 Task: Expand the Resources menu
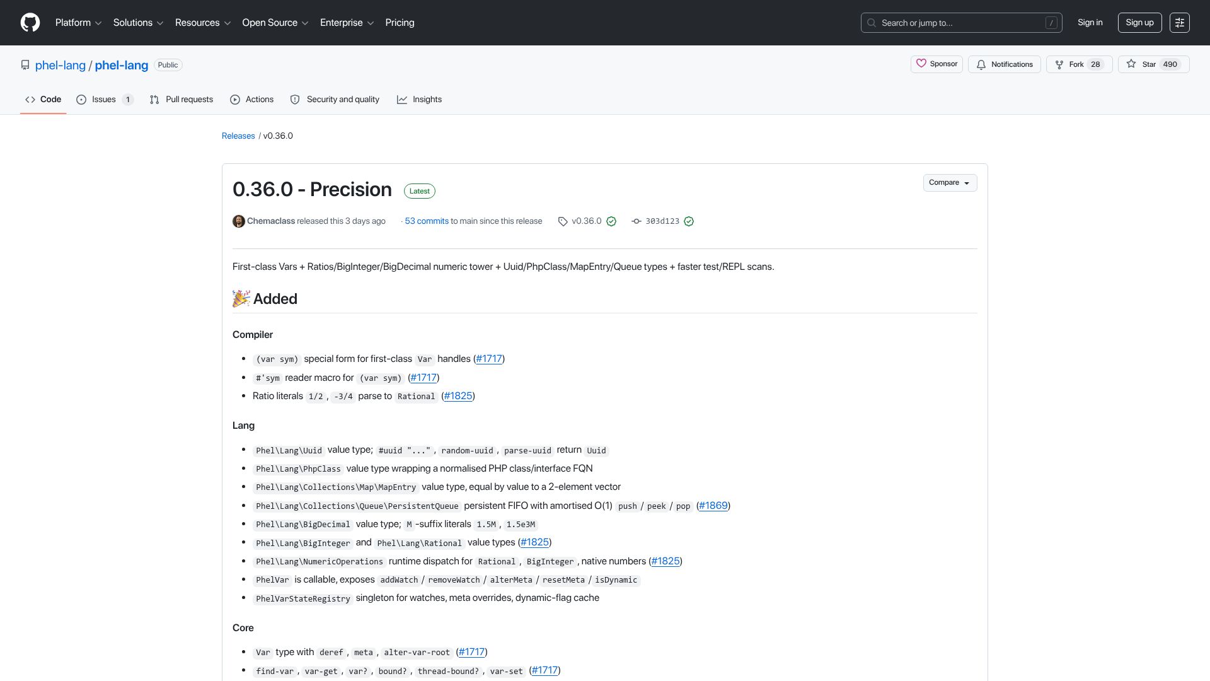click(203, 23)
